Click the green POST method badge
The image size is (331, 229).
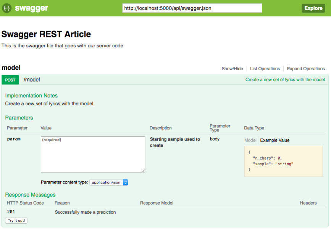pyautogui.click(x=10, y=80)
